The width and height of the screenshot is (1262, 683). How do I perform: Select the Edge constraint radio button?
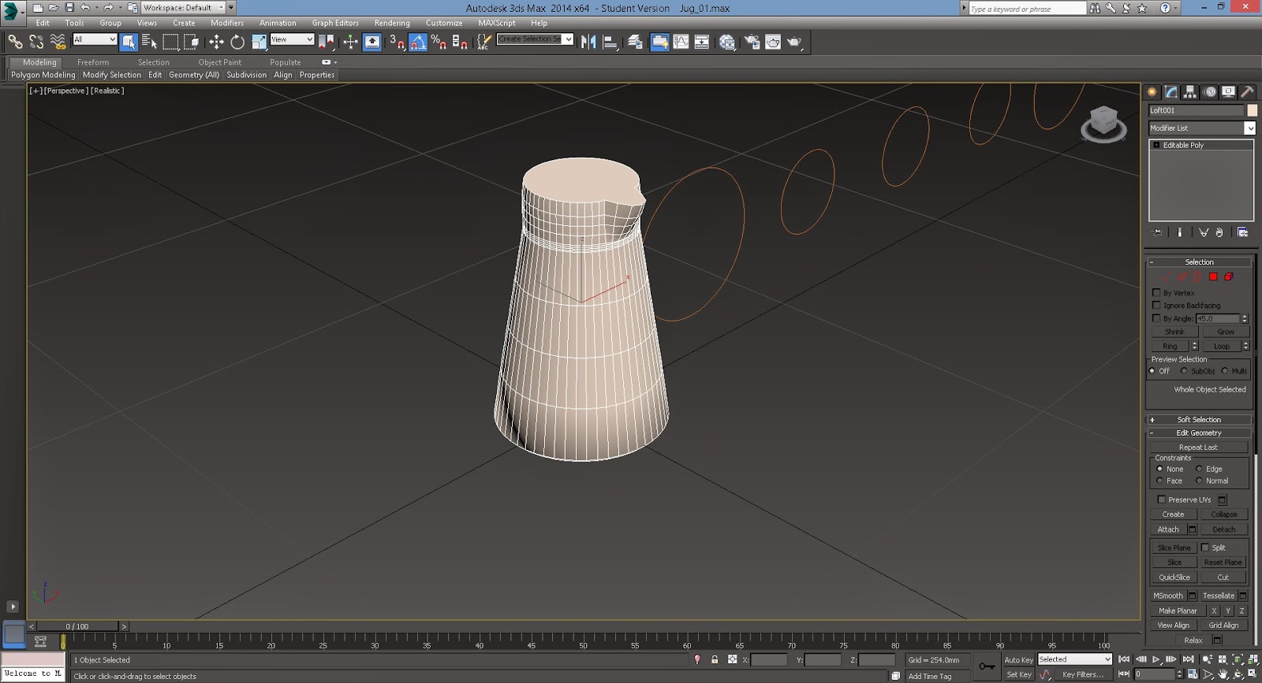[x=1199, y=469]
